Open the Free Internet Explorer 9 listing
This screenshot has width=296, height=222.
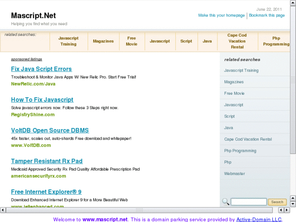point(46,192)
